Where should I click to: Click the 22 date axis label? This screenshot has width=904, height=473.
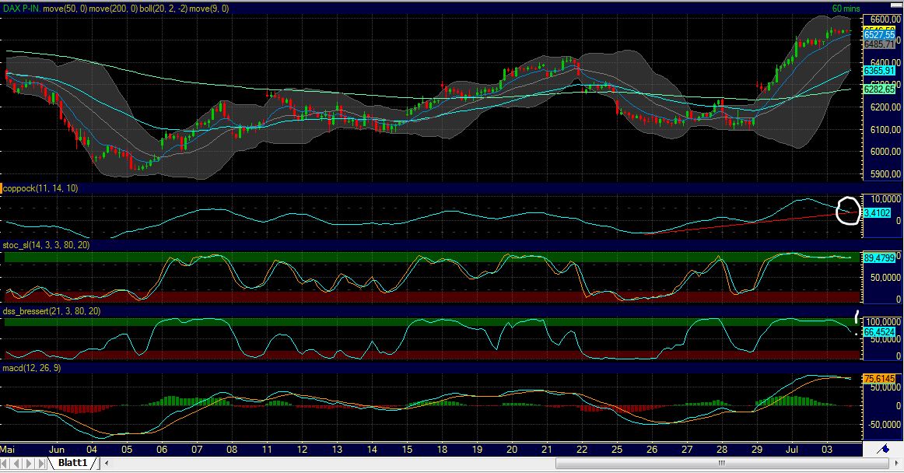(582, 450)
